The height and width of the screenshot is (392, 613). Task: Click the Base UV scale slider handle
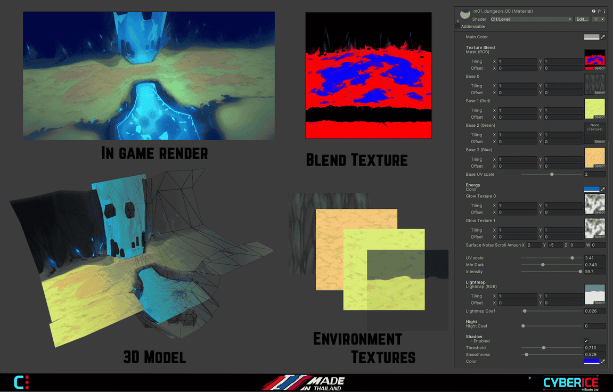tap(552, 174)
